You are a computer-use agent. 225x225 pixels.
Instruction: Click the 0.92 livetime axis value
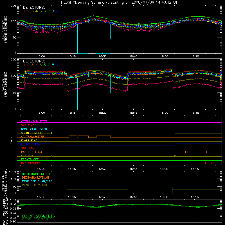pyautogui.click(x=13, y=217)
